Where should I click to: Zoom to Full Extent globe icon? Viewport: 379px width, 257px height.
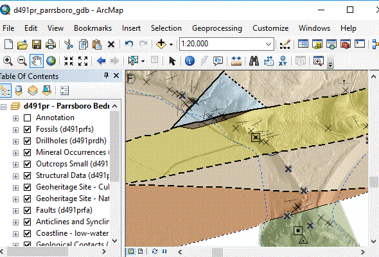pos(51,61)
